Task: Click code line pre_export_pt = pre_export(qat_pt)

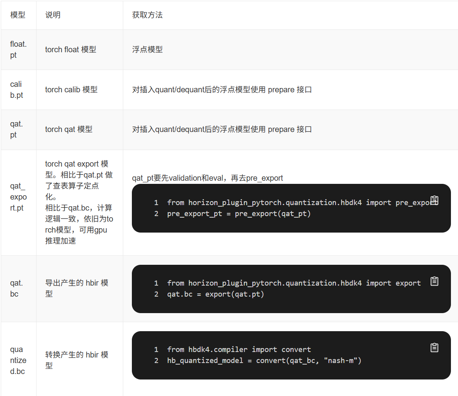Action: [239, 213]
